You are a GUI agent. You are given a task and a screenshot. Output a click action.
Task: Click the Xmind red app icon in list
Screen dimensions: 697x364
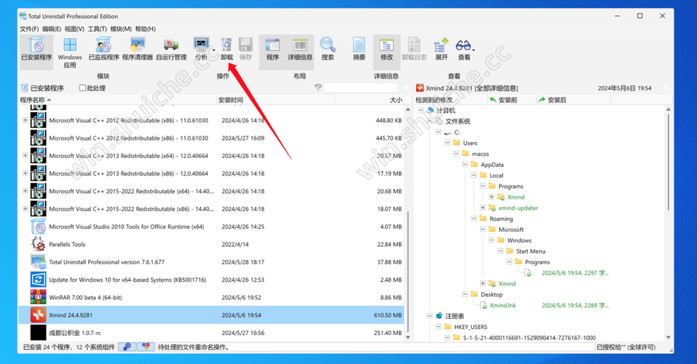pyautogui.click(x=38, y=315)
